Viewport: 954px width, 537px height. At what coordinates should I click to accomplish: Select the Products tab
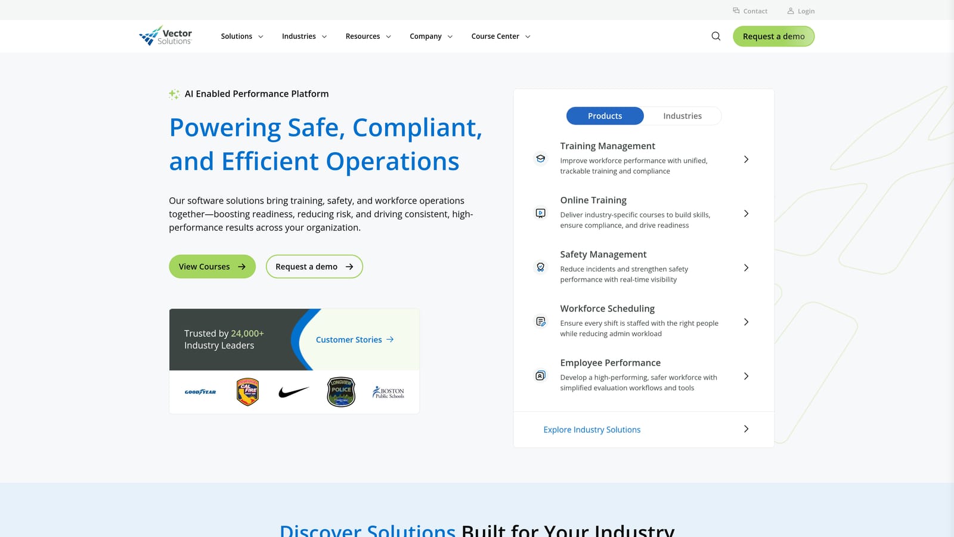(605, 116)
